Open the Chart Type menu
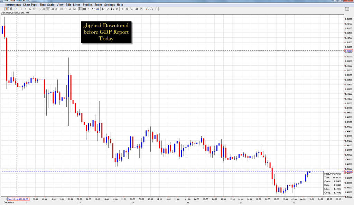This screenshot has width=354, height=205. pyautogui.click(x=30, y=5)
